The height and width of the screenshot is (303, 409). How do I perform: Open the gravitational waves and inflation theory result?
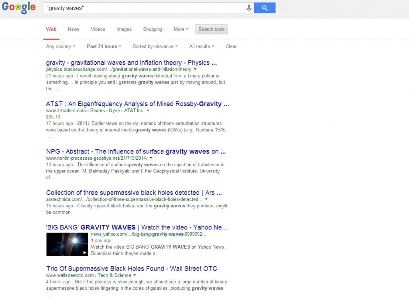(131, 63)
